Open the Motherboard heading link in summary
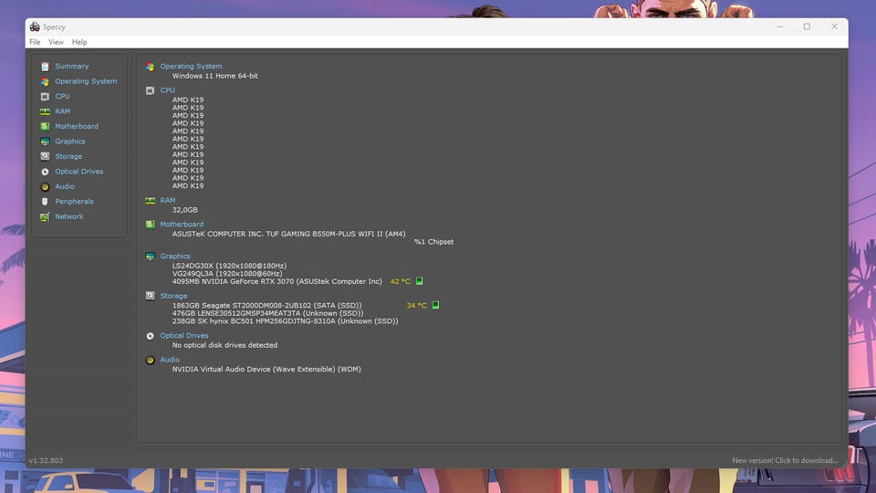The image size is (876, 493). pyautogui.click(x=182, y=225)
